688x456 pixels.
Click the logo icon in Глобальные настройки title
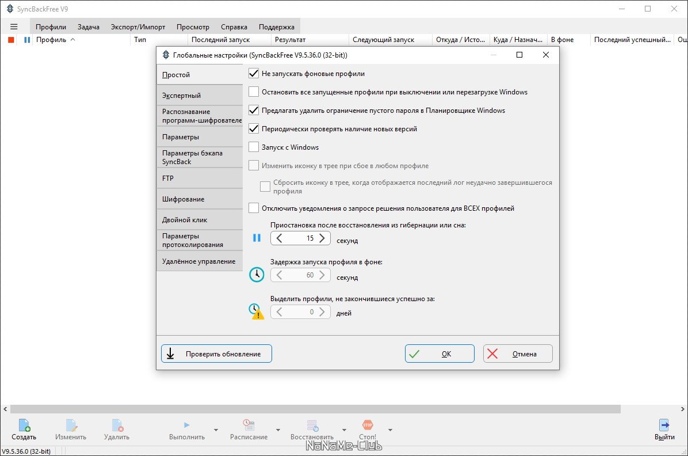(166, 55)
